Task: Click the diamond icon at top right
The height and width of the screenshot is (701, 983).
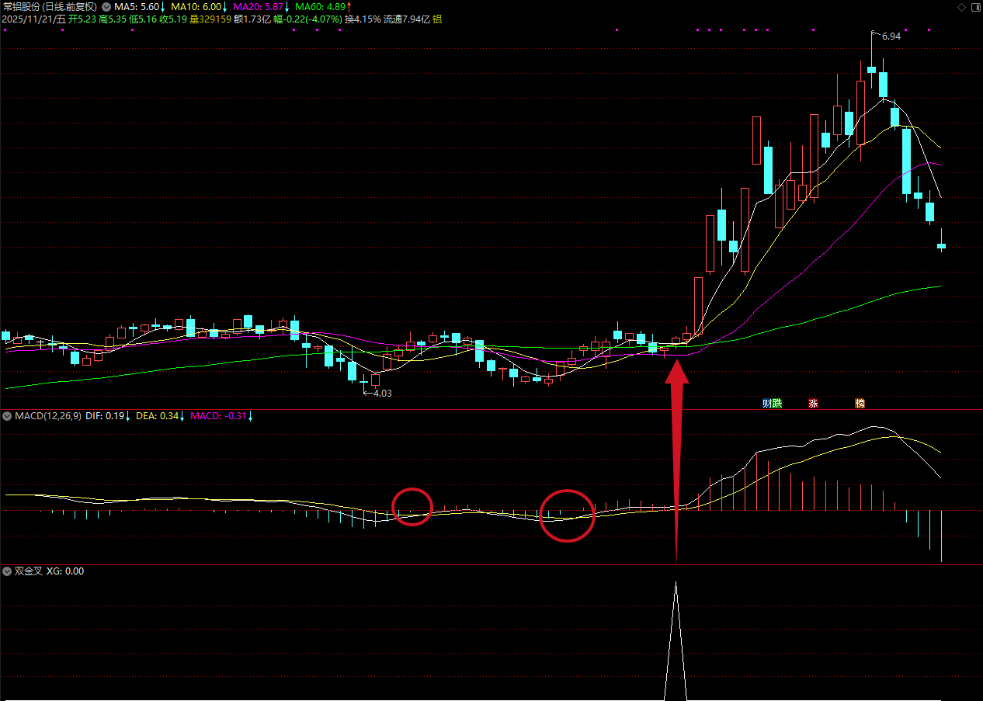Action: tap(962, 7)
